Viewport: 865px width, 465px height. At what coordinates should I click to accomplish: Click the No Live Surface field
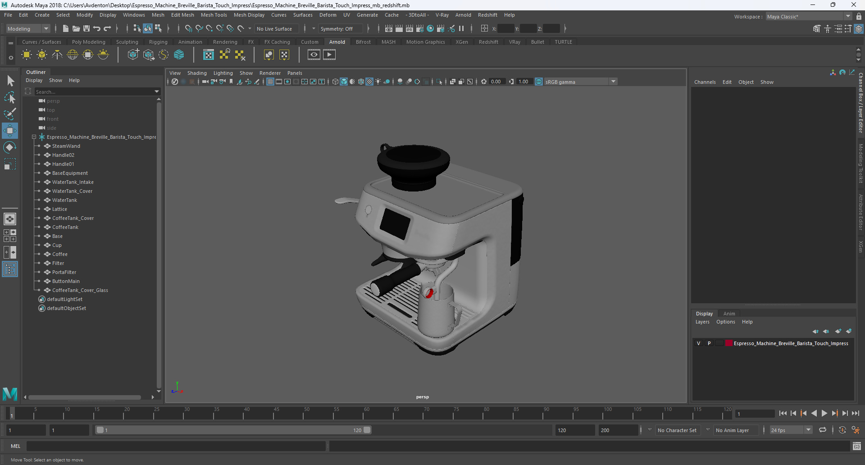click(276, 28)
